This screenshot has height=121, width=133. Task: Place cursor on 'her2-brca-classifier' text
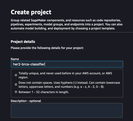[x=29, y=64]
